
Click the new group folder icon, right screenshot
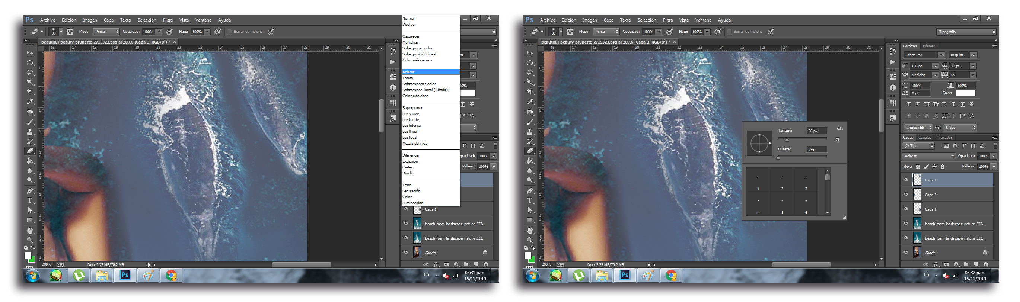pyautogui.click(x=966, y=264)
